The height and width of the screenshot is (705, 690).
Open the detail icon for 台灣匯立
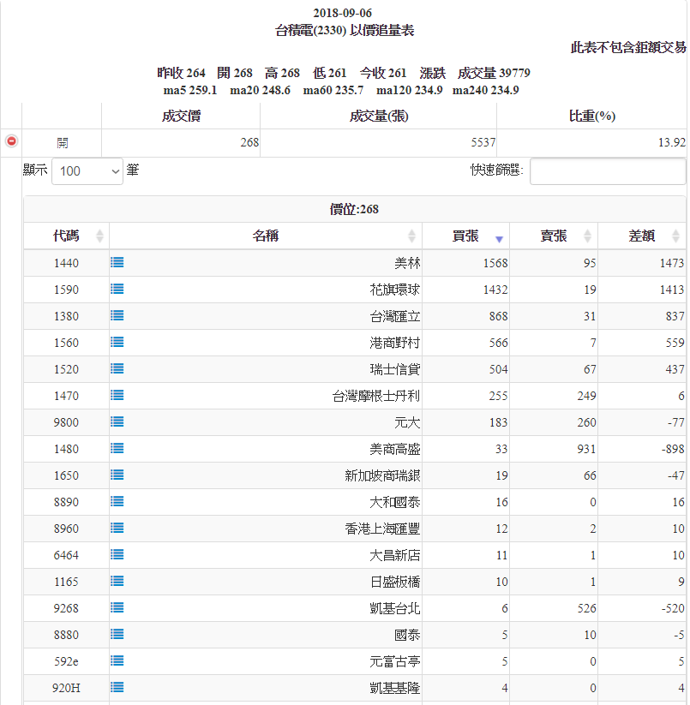[x=117, y=315]
